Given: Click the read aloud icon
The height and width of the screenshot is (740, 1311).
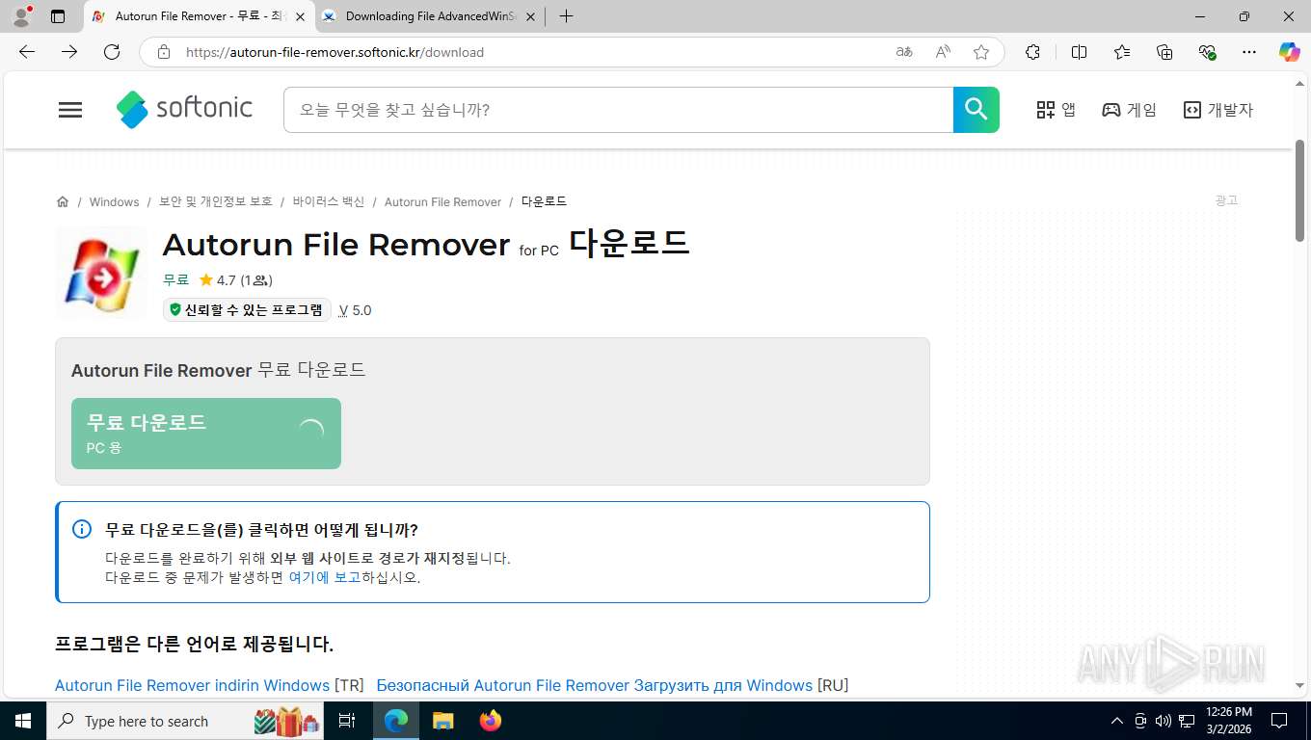Looking at the screenshot, I should click(x=943, y=52).
